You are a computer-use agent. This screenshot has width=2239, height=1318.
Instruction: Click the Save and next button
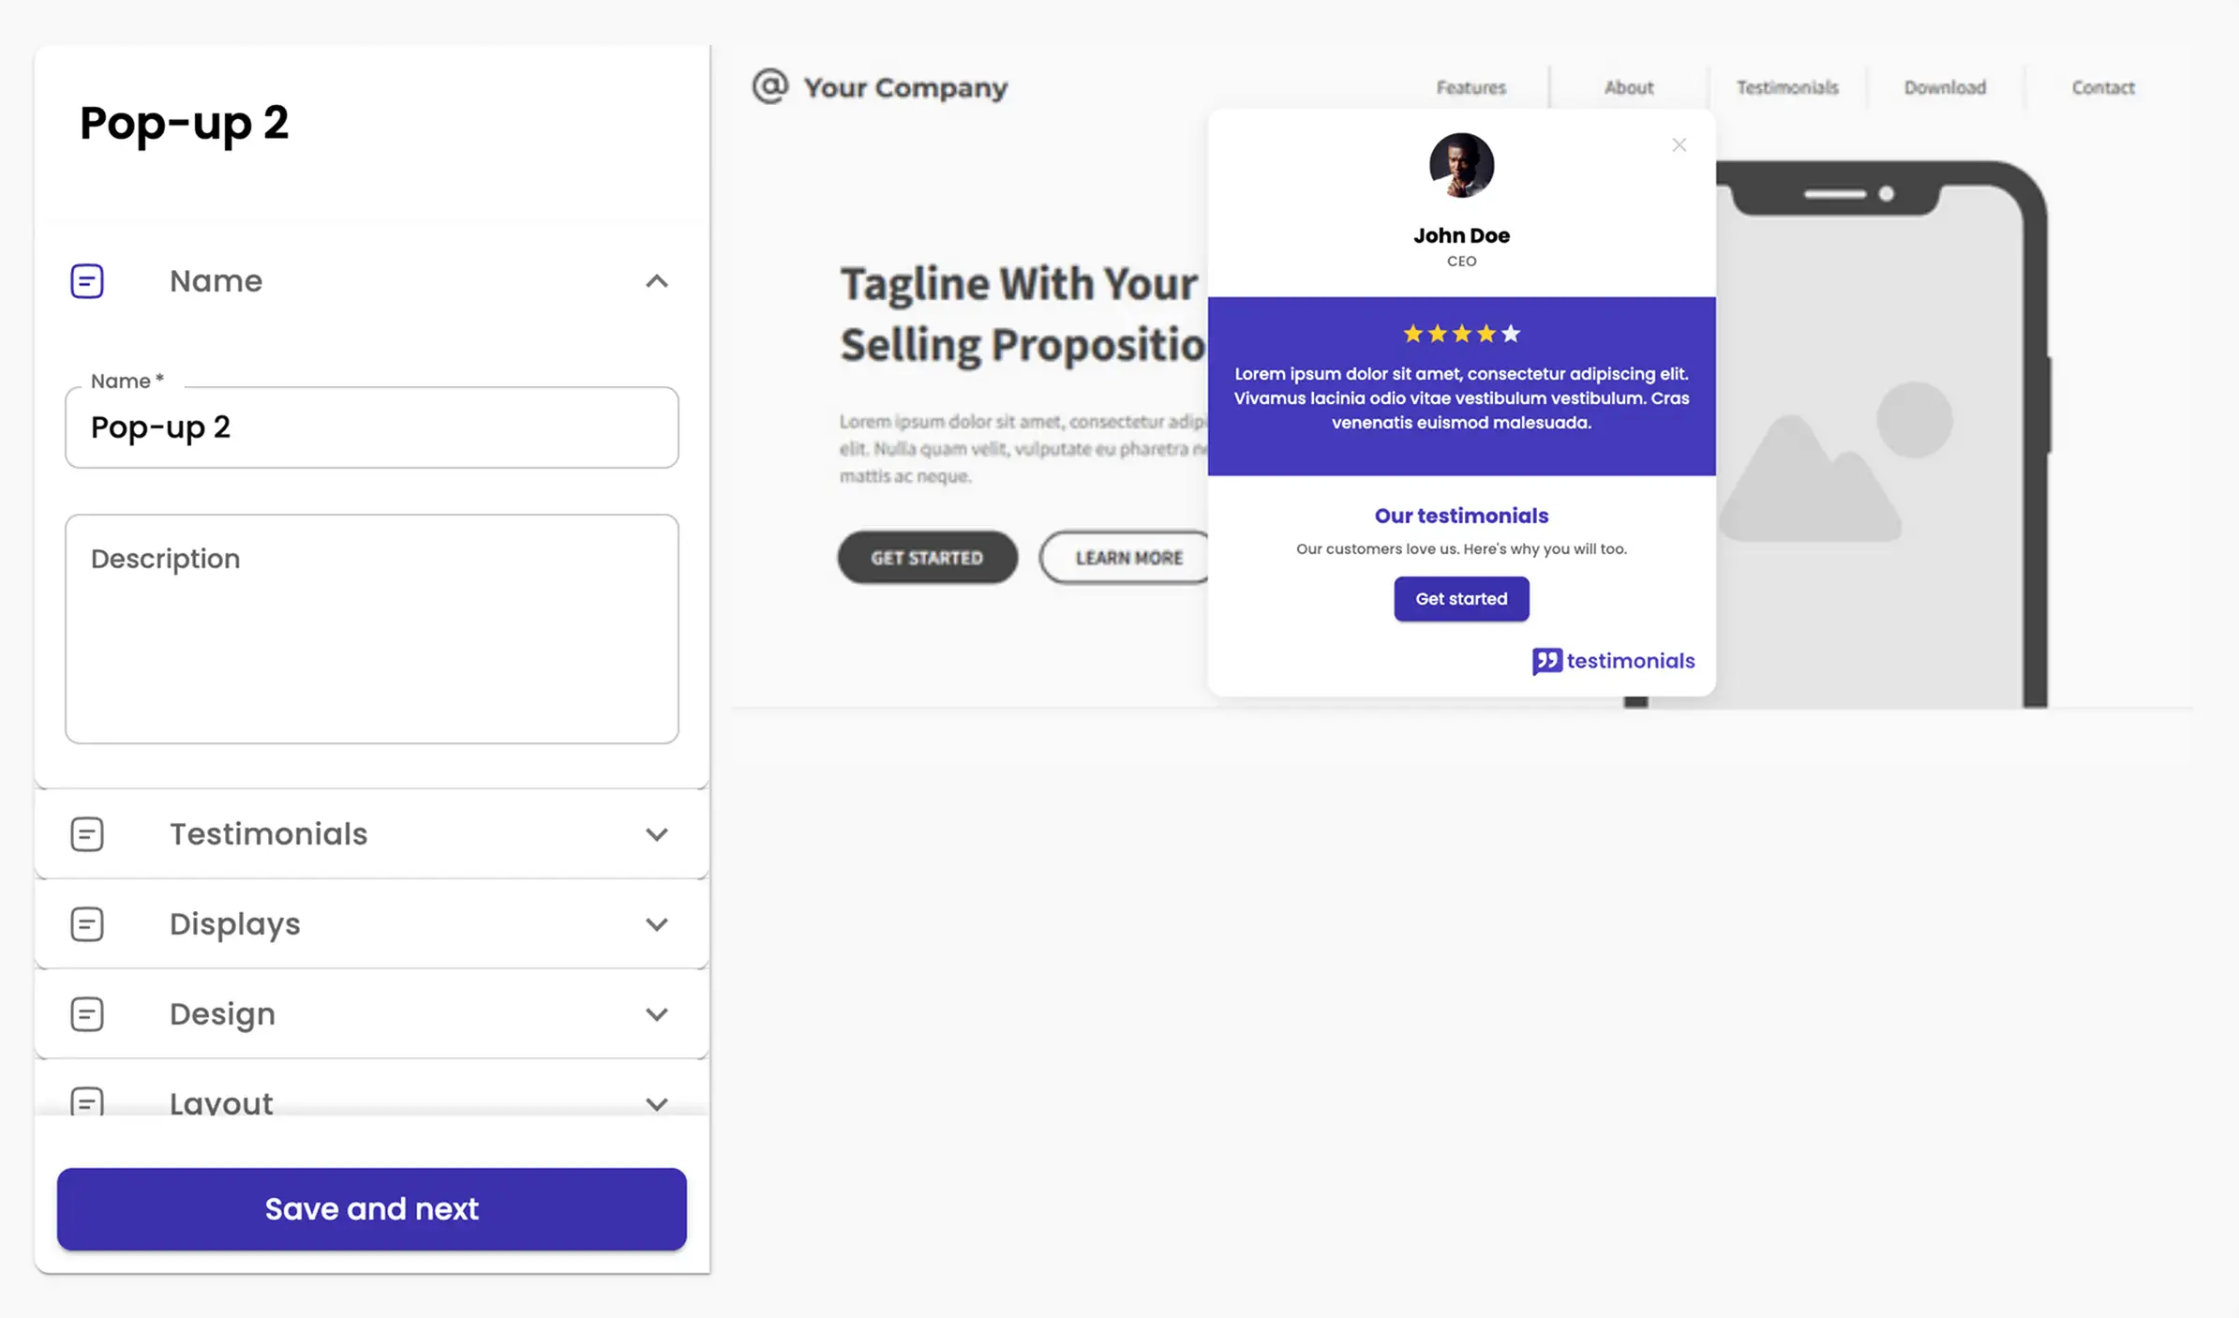pos(371,1209)
